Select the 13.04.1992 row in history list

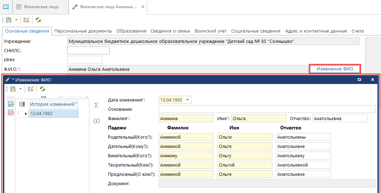(53, 114)
